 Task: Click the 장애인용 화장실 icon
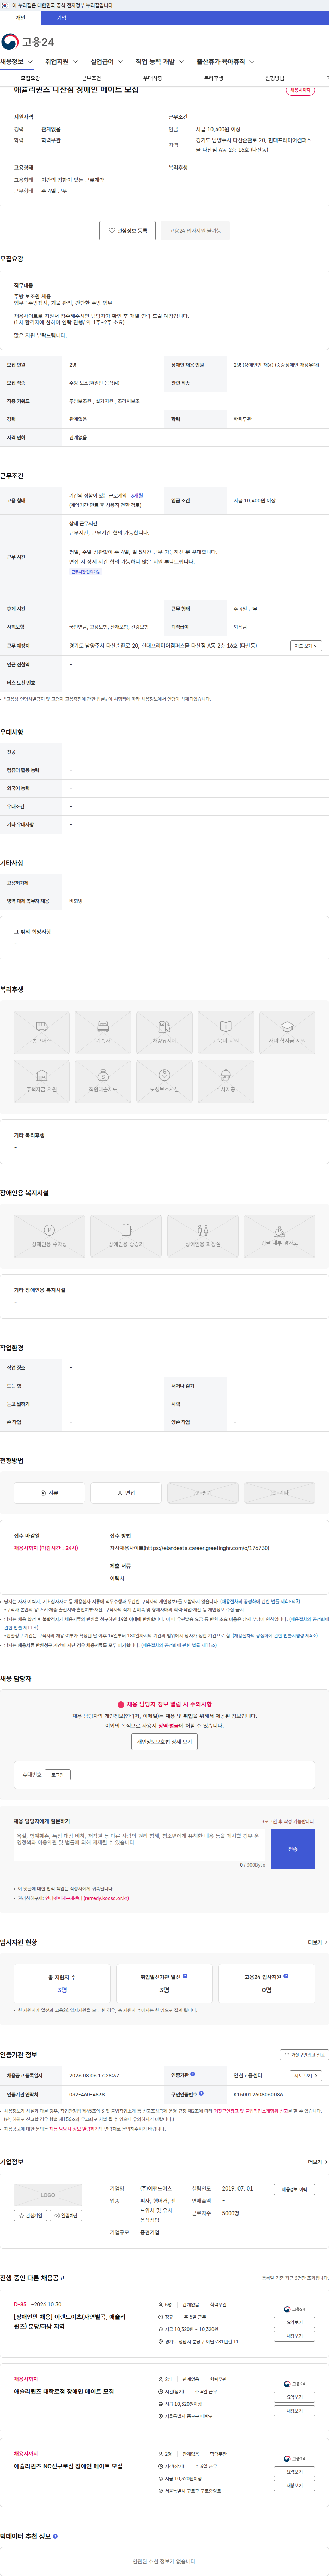[x=203, y=1236]
